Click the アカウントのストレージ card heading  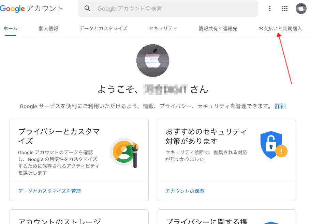[59, 221]
